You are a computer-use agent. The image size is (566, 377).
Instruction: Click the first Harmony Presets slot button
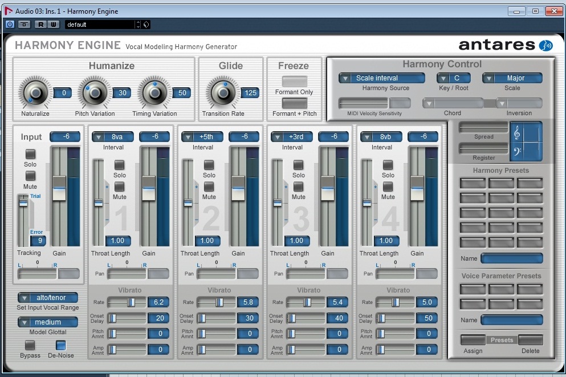point(473,183)
